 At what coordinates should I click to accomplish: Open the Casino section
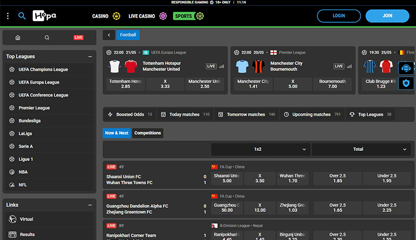pos(106,16)
